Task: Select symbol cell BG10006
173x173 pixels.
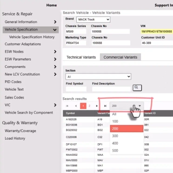Action: [72, 125]
